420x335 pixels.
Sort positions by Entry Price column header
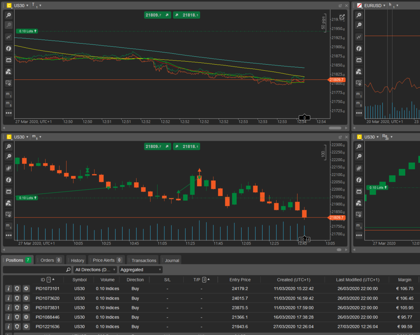point(240,279)
